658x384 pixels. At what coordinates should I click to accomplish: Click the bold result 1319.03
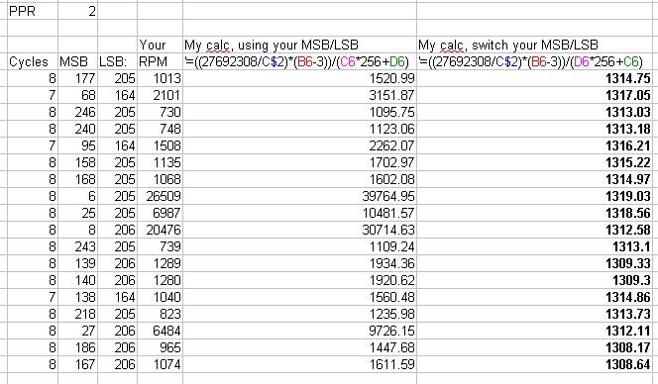click(534, 196)
